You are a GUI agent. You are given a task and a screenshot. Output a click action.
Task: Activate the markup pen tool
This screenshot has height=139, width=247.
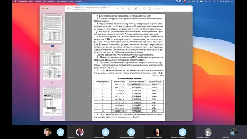point(136,8)
